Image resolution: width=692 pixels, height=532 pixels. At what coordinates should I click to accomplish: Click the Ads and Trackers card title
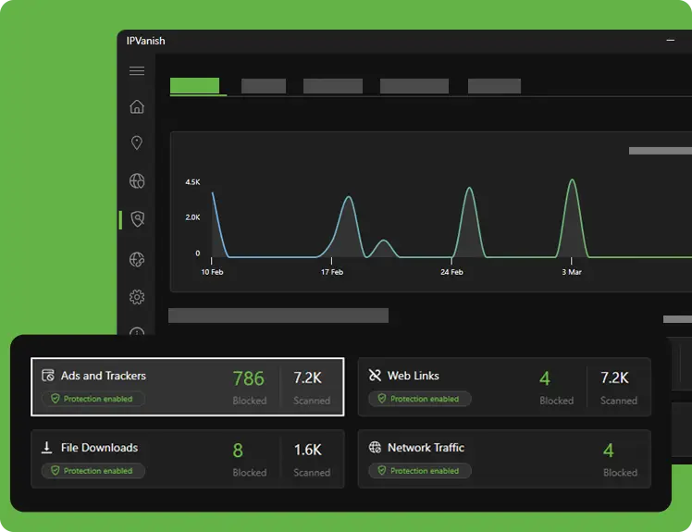[x=104, y=376]
